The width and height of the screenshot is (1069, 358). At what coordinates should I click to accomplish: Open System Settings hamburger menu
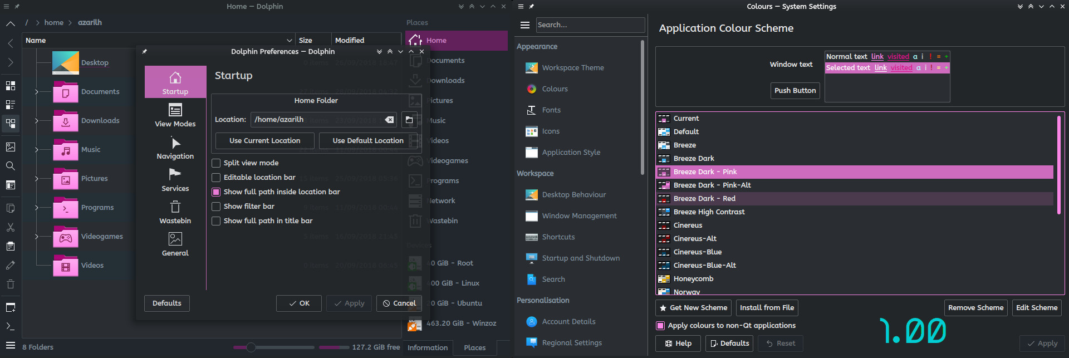tap(524, 25)
